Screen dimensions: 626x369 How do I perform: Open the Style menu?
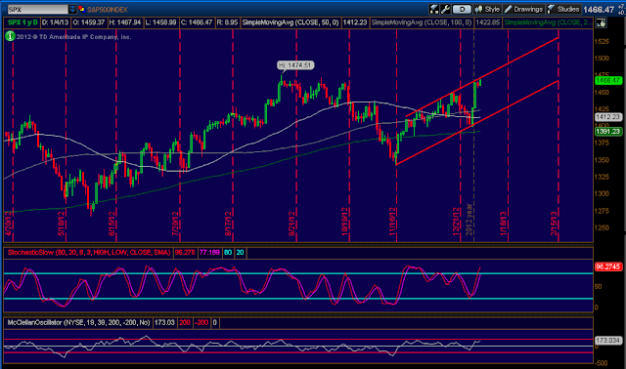(x=487, y=9)
